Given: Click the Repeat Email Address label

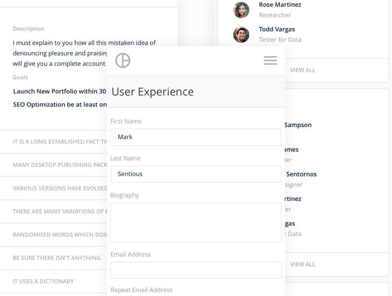Looking at the screenshot, I should [142, 290].
